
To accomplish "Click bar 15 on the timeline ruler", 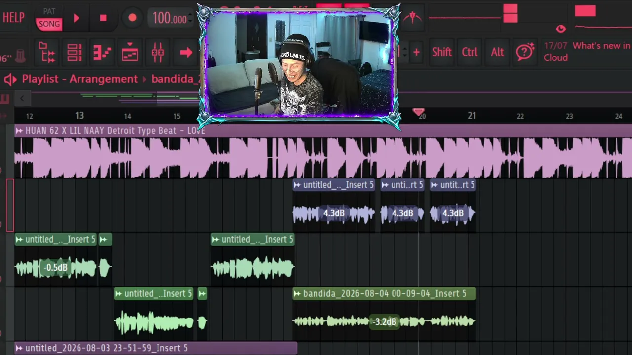I will point(177,116).
